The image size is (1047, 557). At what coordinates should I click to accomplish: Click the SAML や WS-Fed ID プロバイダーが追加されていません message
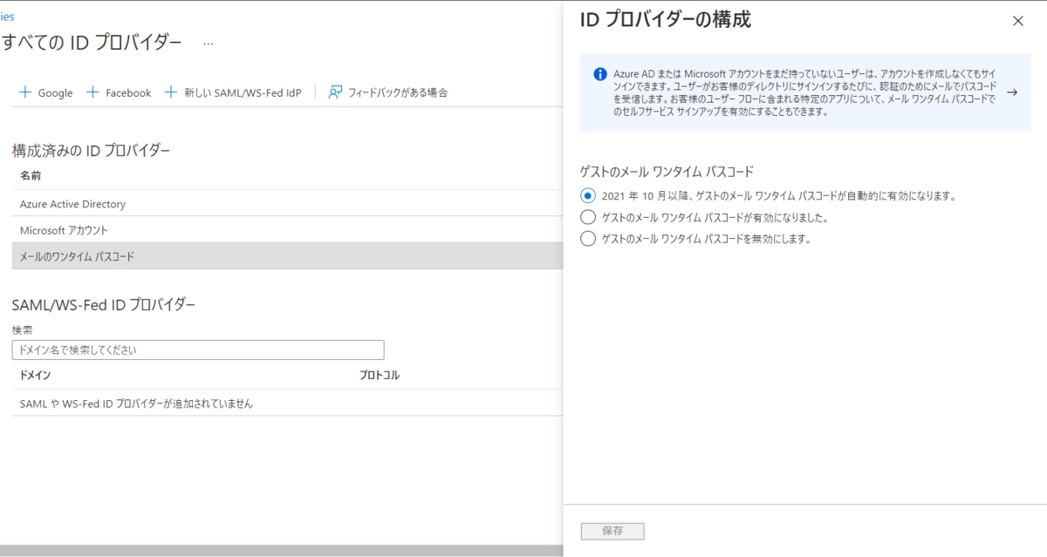coord(136,404)
